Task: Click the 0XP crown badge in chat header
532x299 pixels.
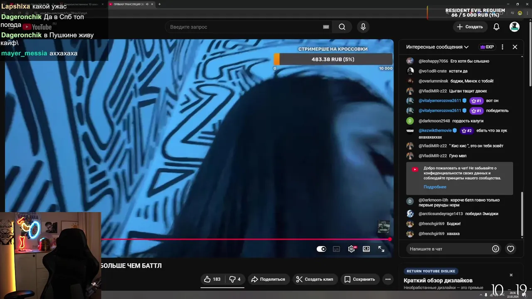Action: [x=487, y=47]
